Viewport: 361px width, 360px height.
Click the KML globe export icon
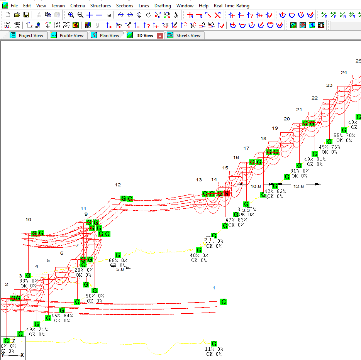click(38, 25)
